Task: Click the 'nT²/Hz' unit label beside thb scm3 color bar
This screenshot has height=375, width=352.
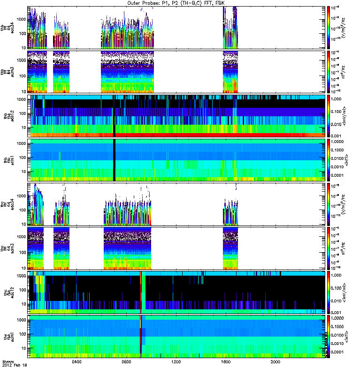Action: click(x=344, y=73)
